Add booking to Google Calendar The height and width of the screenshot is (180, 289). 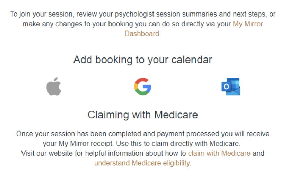tap(143, 87)
